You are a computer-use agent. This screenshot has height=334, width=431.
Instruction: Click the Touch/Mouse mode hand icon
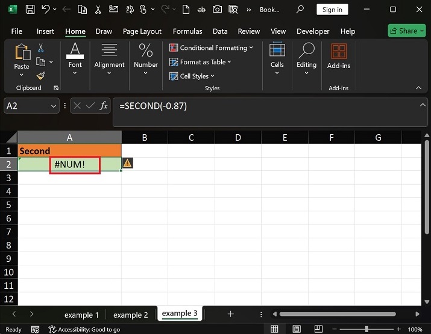tap(143, 10)
